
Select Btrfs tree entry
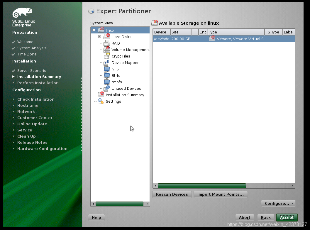click(x=116, y=76)
